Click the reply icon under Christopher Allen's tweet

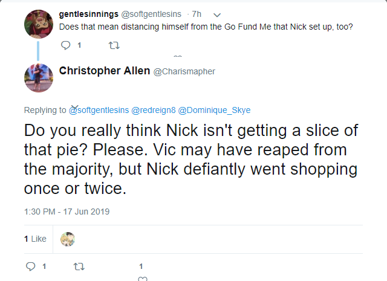point(31,266)
